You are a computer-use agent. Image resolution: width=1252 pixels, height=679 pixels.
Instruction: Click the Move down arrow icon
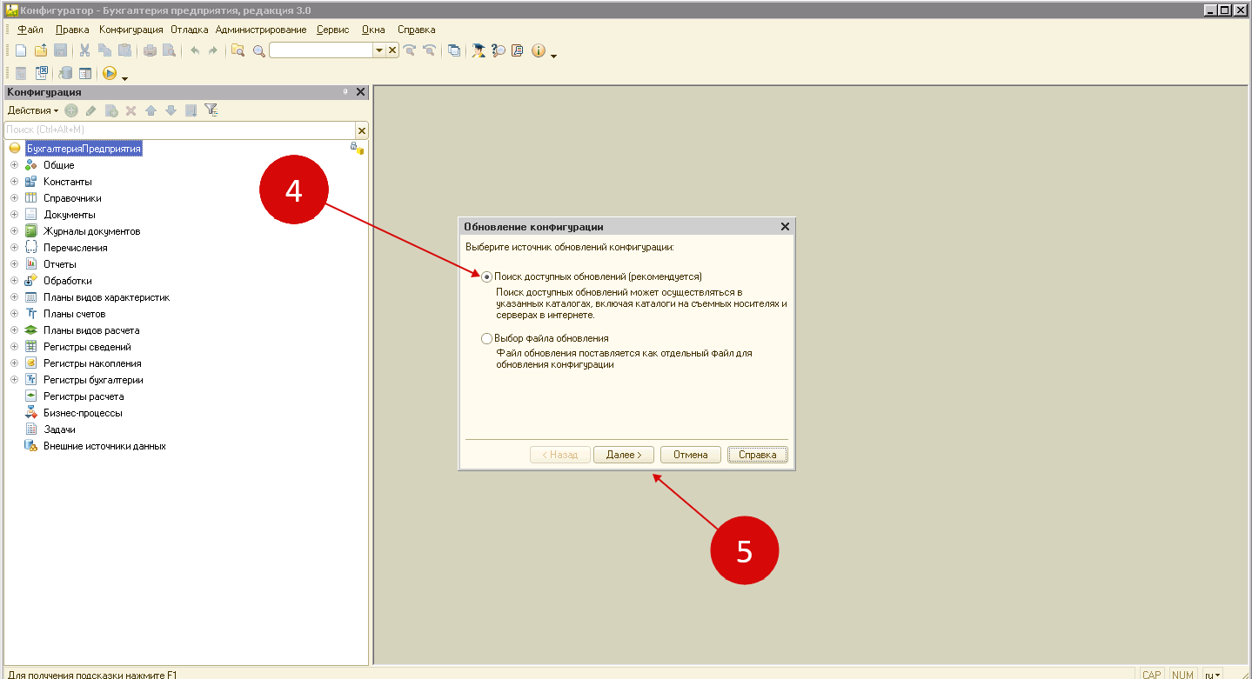click(x=171, y=110)
